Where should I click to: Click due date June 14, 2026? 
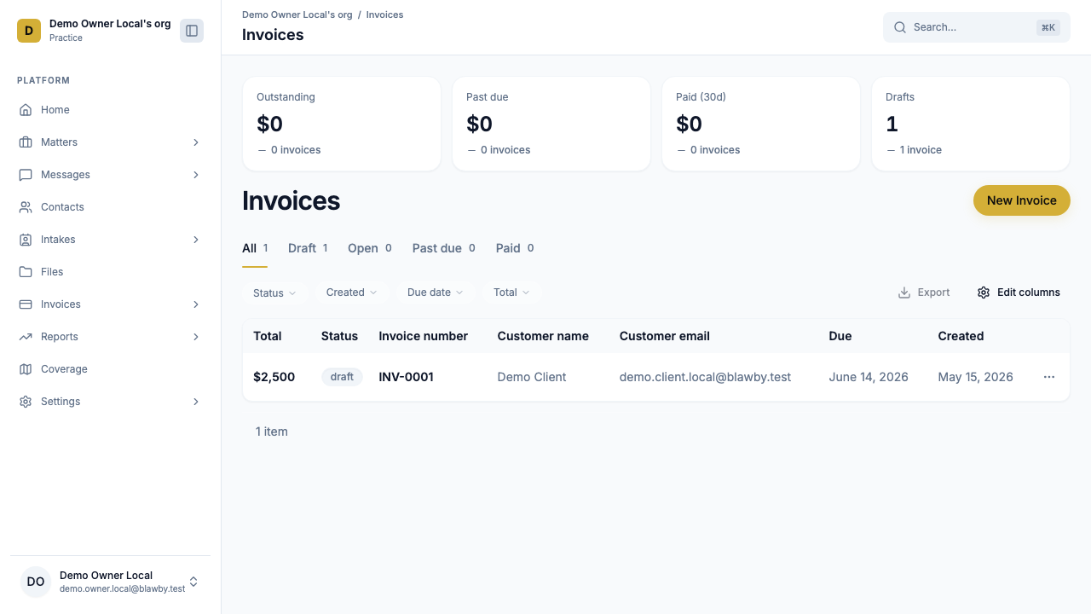tap(869, 377)
